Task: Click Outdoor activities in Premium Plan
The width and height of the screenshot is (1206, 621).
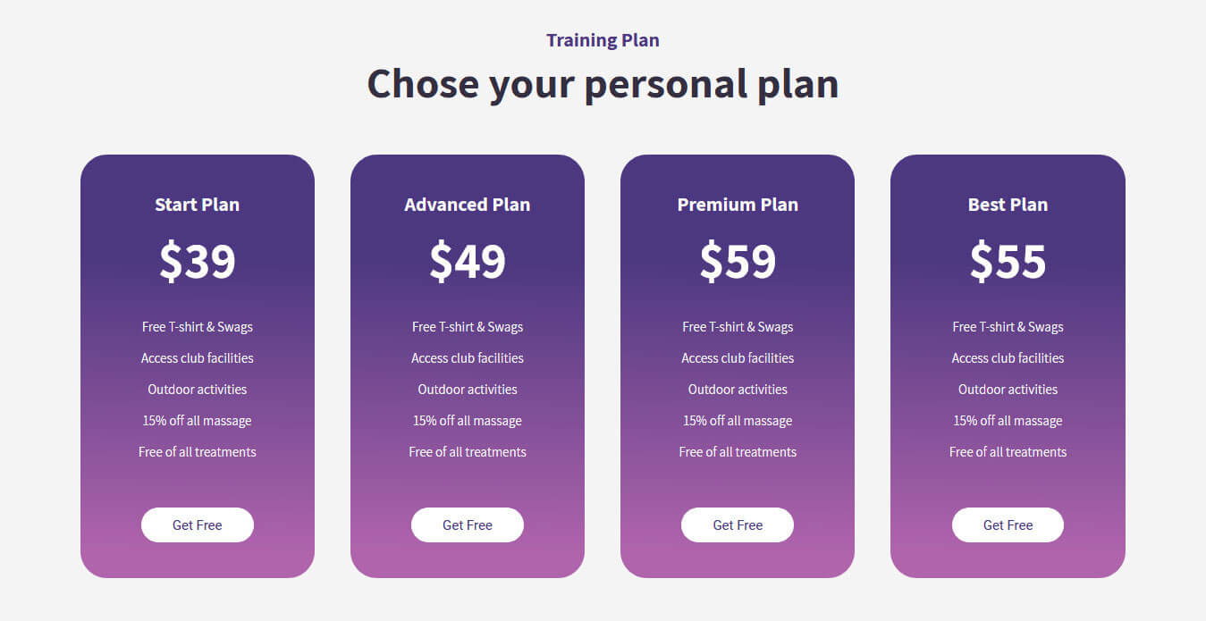Action: 738,390
